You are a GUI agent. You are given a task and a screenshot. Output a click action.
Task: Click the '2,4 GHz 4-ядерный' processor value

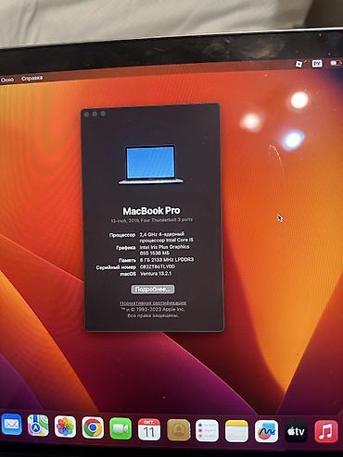pos(162,234)
